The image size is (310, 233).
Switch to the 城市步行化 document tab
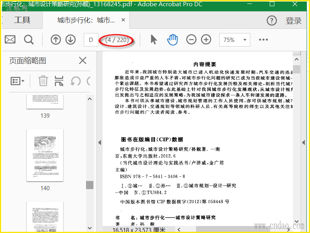click(86, 20)
